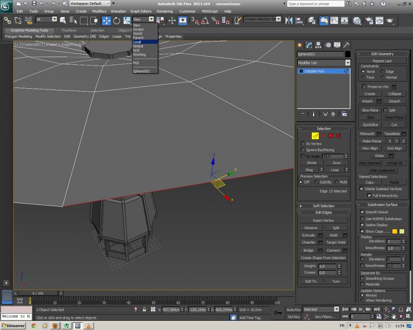The image size is (413, 330).
Task: Switch to the Freeform ribbon tab
Action: tap(69, 30)
